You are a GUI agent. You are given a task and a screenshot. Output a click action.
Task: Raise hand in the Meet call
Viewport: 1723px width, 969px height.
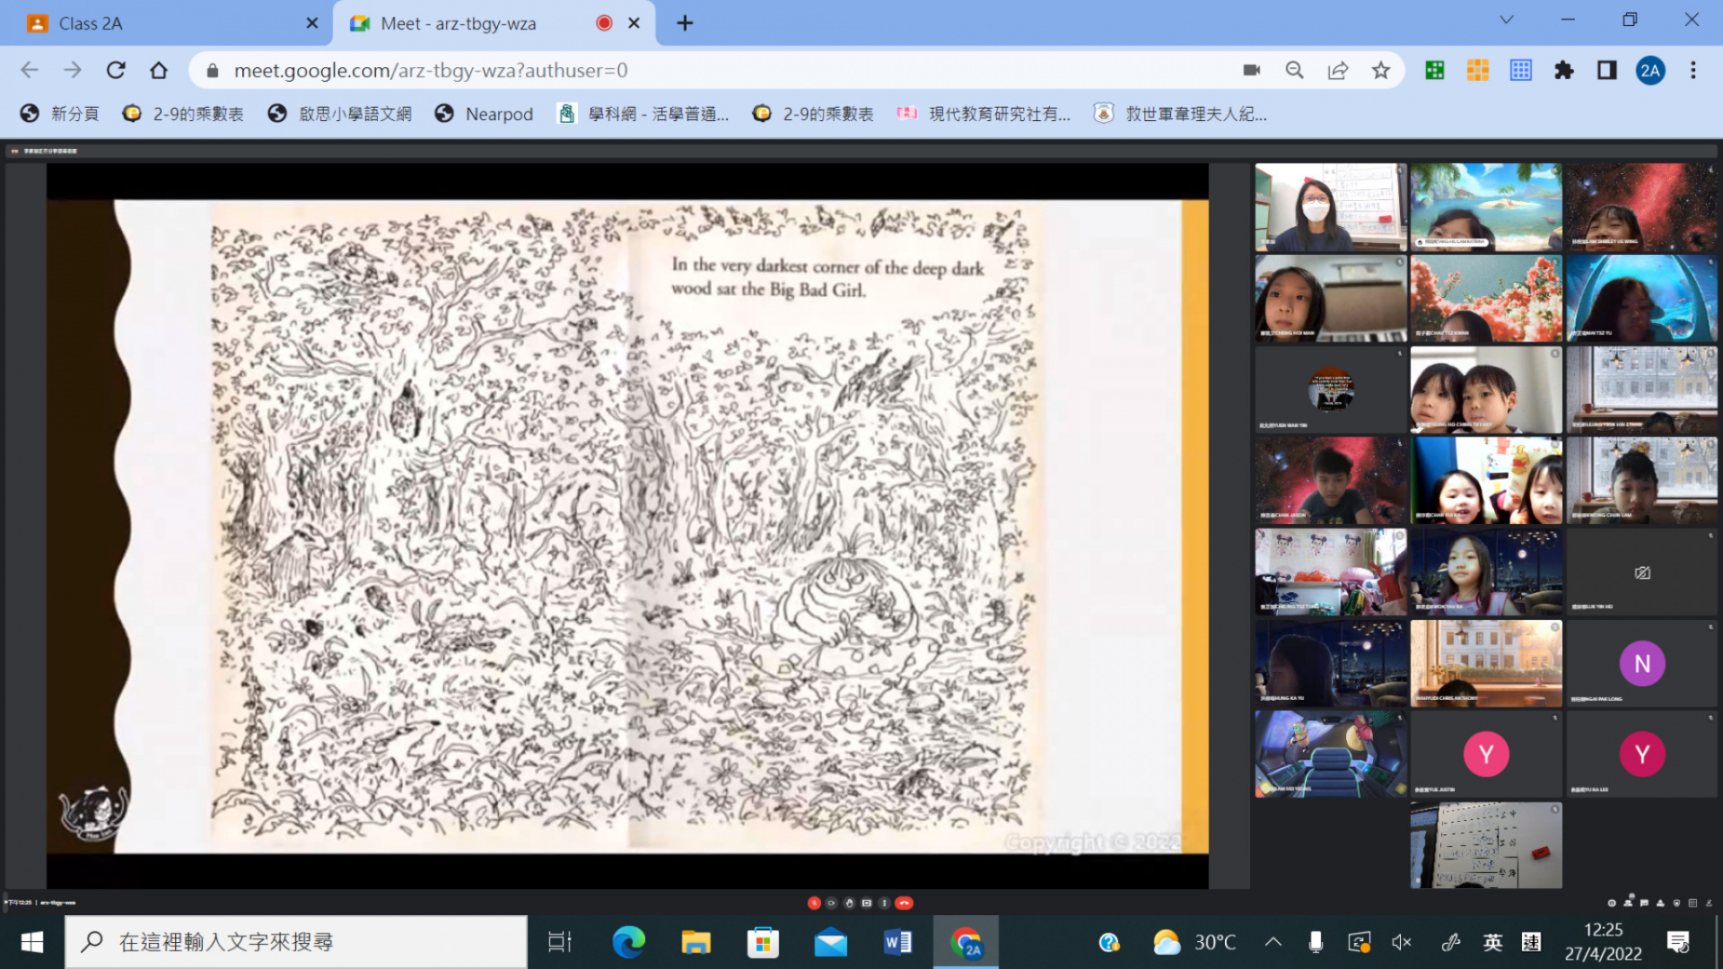click(x=849, y=903)
